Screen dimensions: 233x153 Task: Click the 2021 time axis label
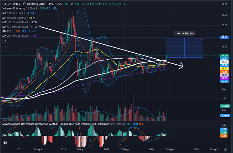pyautogui.click(x=19, y=149)
